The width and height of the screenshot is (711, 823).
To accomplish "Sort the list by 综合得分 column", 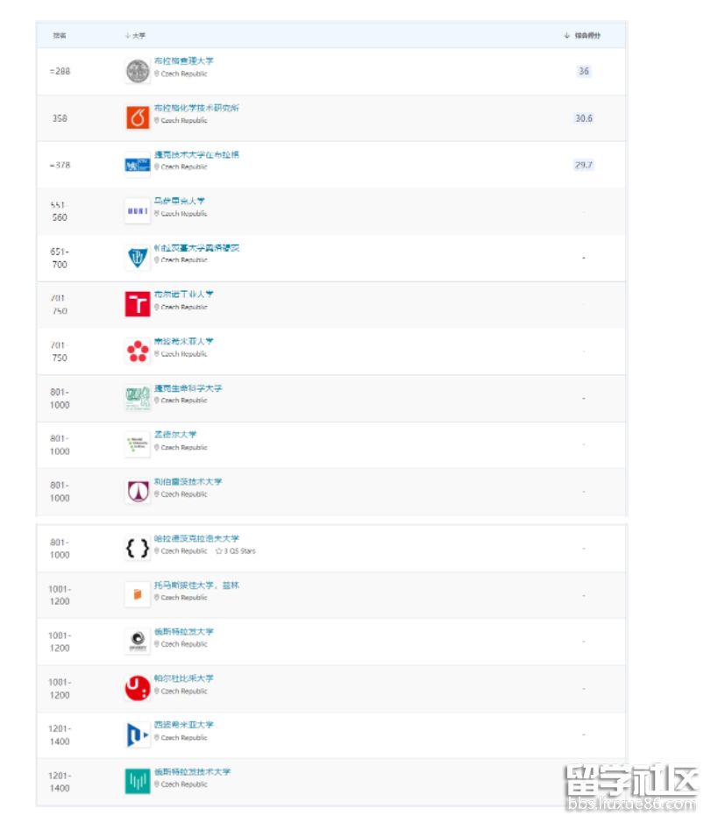I will [x=583, y=36].
